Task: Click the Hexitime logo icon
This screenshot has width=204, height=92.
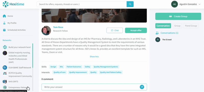Action: click(6, 4)
